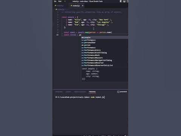Toggle the primary sidebar layout icon
This screenshot has height=136, width=181.
pos(121,1)
